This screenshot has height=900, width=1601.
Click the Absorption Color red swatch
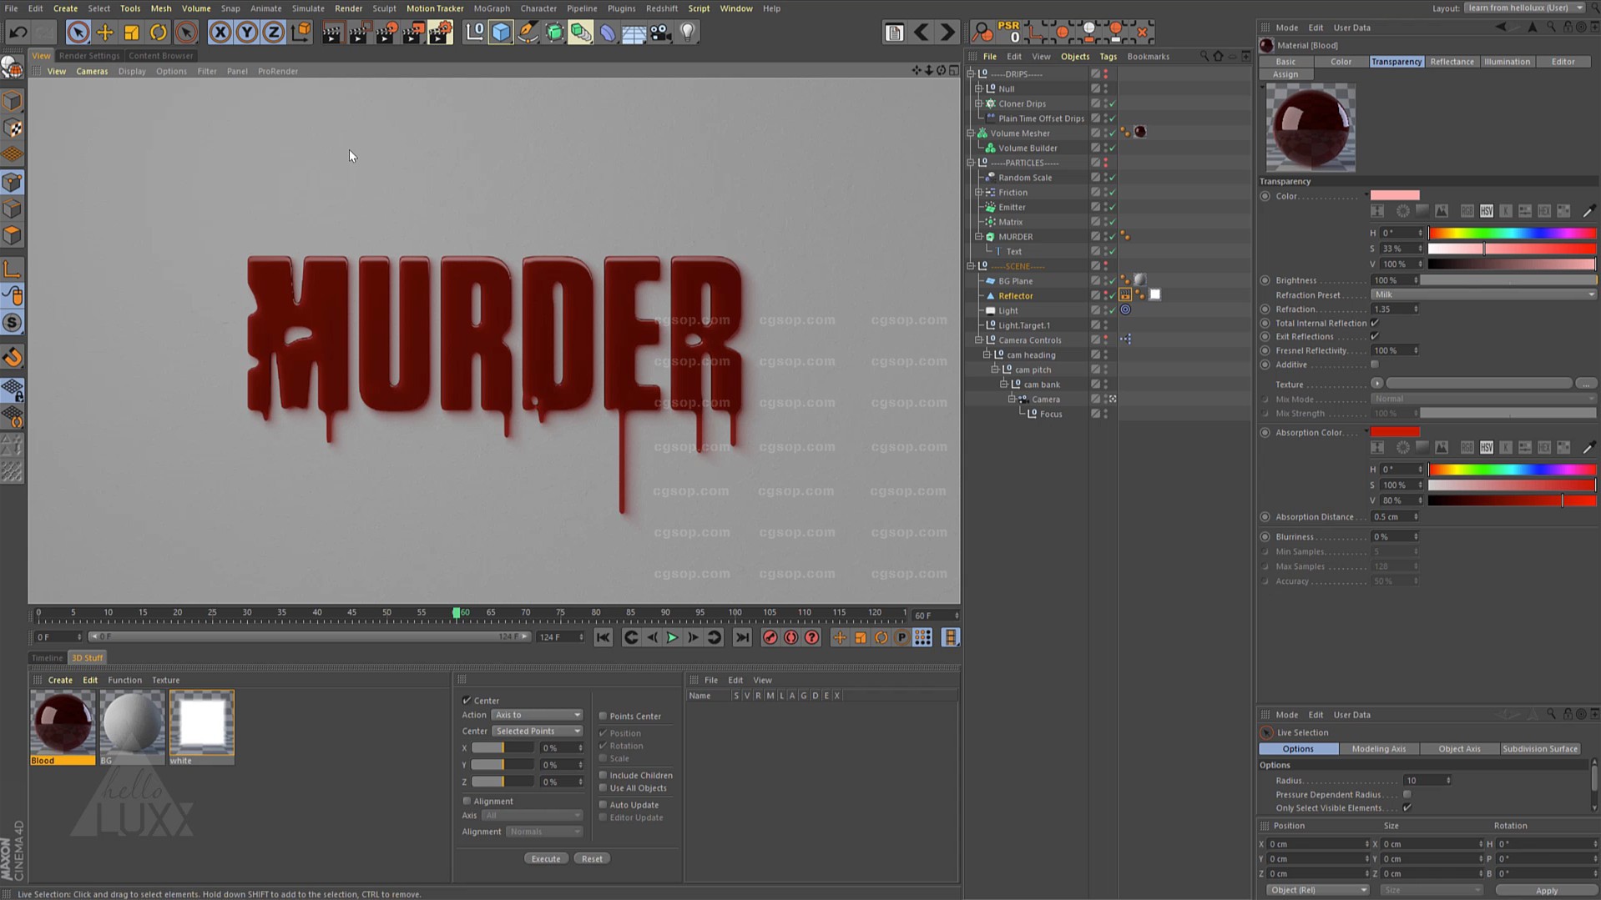click(x=1395, y=432)
